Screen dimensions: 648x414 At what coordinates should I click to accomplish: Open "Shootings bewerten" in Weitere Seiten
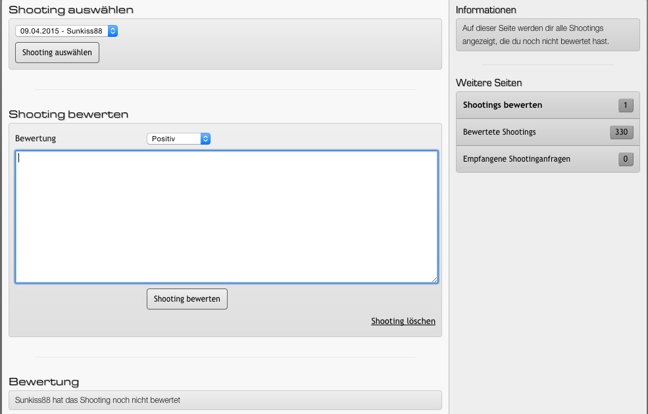pyautogui.click(x=503, y=105)
